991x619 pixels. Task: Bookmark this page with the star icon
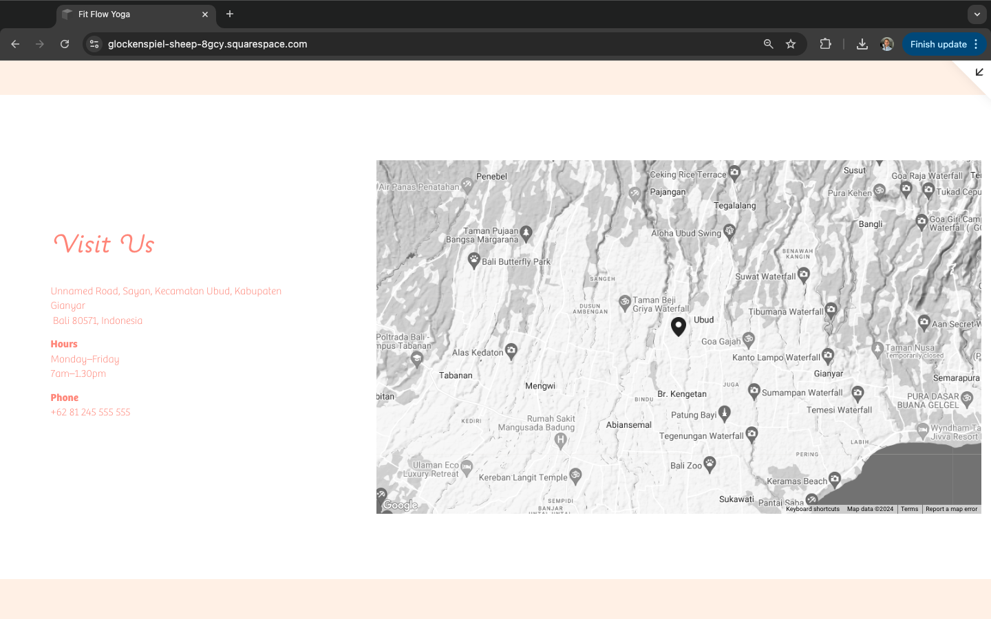coord(791,44)
